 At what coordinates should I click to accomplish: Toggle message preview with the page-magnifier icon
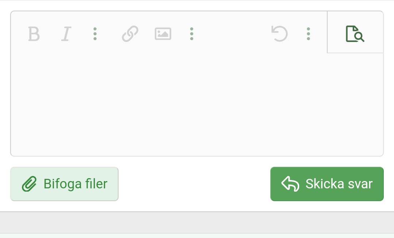point(355,34)
